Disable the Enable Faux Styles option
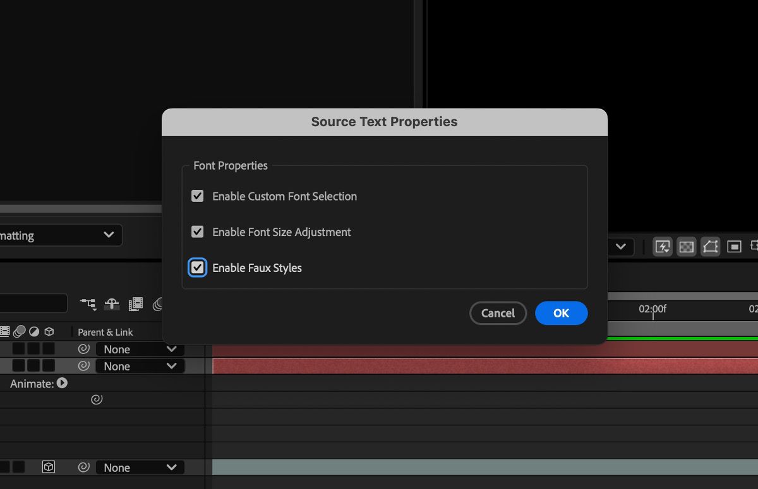The width and height of the screenshot is (758, 489). [x=197, y=268]
